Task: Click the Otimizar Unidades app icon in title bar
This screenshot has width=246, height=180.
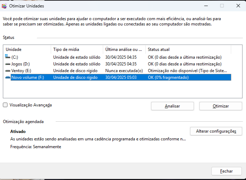Action: [x=4, y=6]
